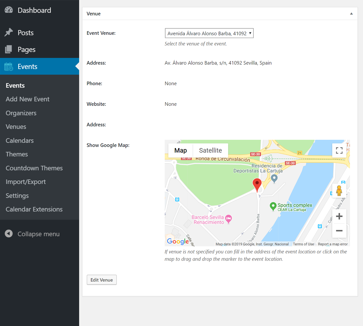363x326 pixels.
Task: Click the Barceló Sevilla Renacimiento hotel marker
Action: point(228,219)
